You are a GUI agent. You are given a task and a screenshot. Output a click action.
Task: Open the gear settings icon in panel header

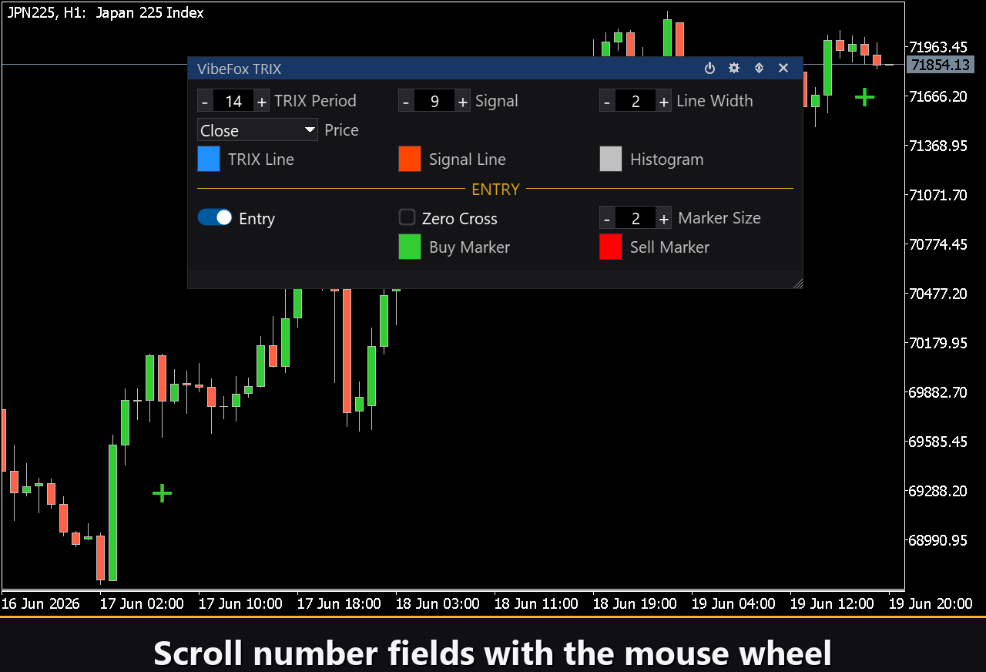(734, 69)
